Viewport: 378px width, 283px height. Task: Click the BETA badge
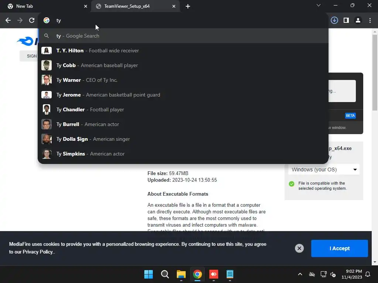point(350,115)
